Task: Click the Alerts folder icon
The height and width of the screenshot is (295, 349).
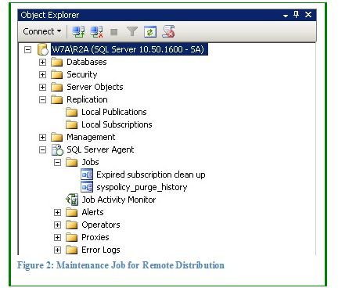Action: (72, 212)
